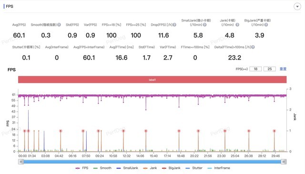Click help icon beside Delta(FTime)>100ms
The image size is (305, 174).
coord(253,47)
